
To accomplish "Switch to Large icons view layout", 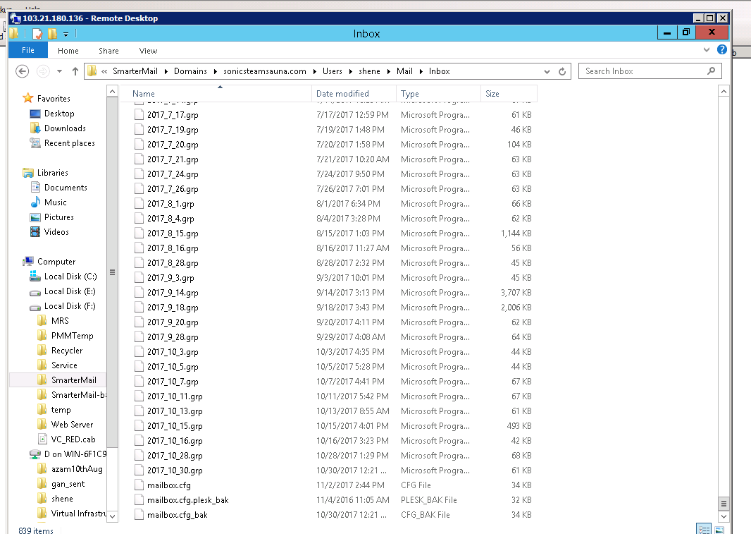I will tap(719, 529).
